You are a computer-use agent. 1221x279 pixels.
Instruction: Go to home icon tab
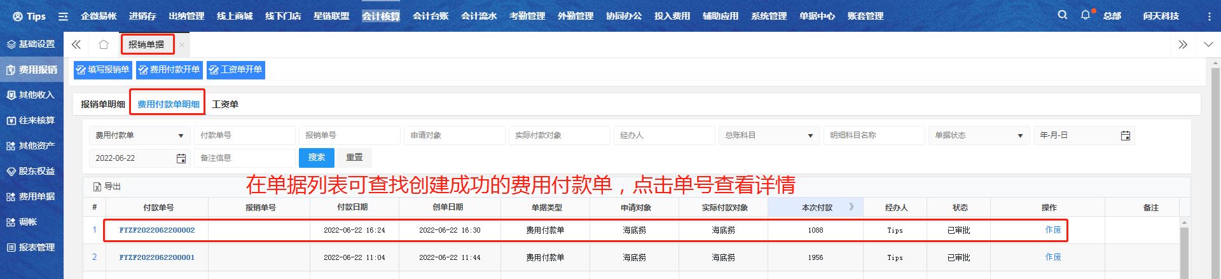[x=104, y=44]
